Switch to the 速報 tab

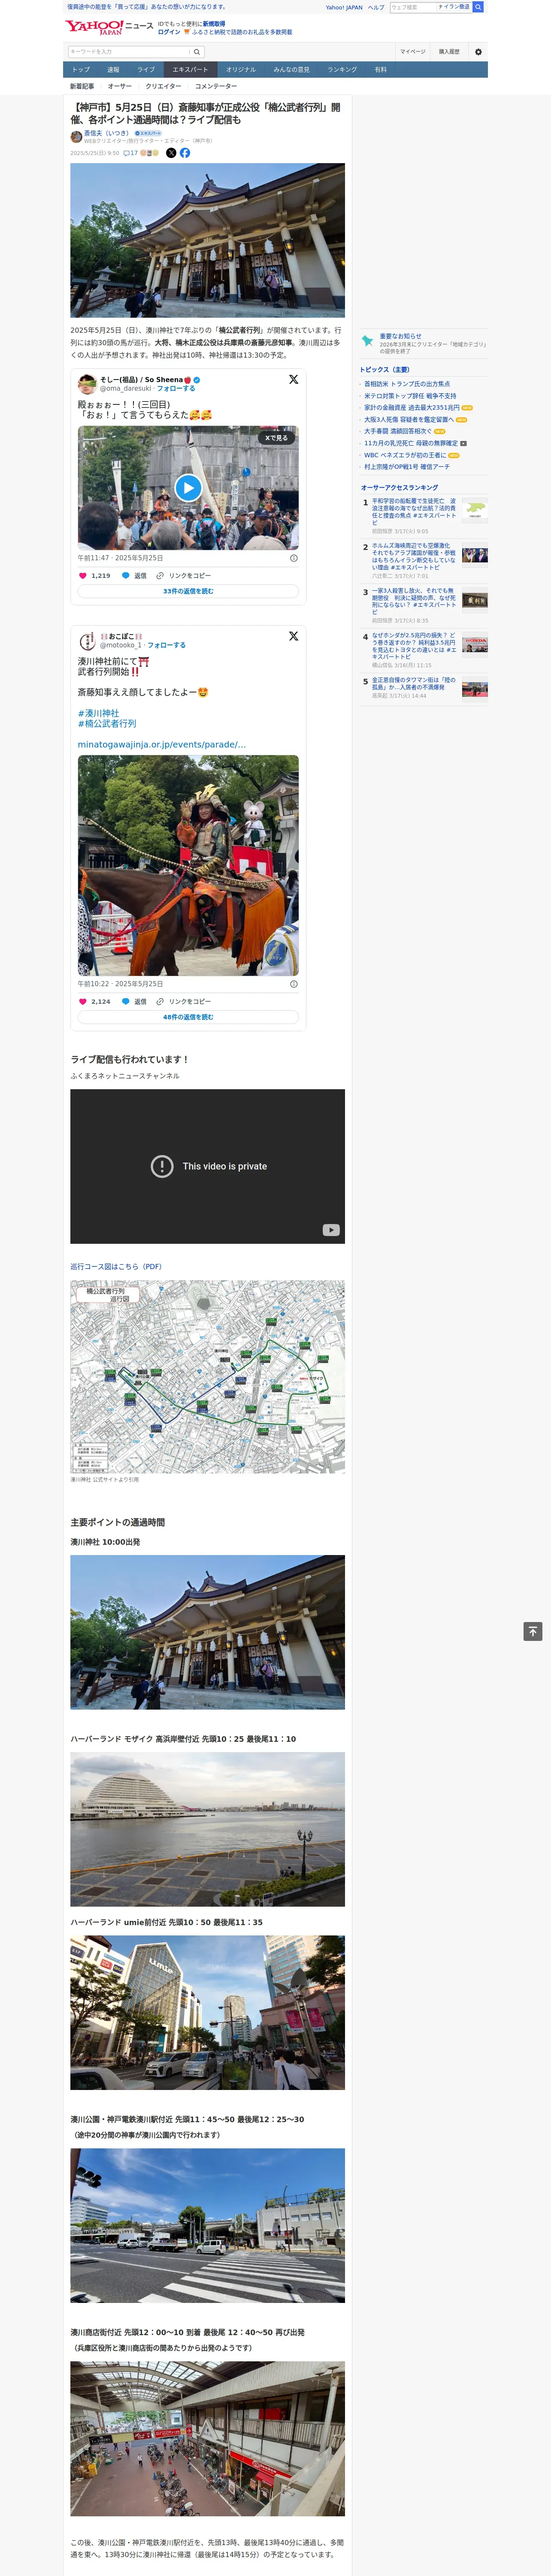113,70
